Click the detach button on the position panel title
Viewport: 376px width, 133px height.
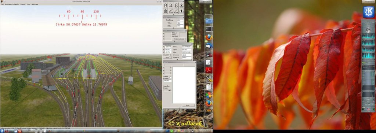click(x=192, y=44)
